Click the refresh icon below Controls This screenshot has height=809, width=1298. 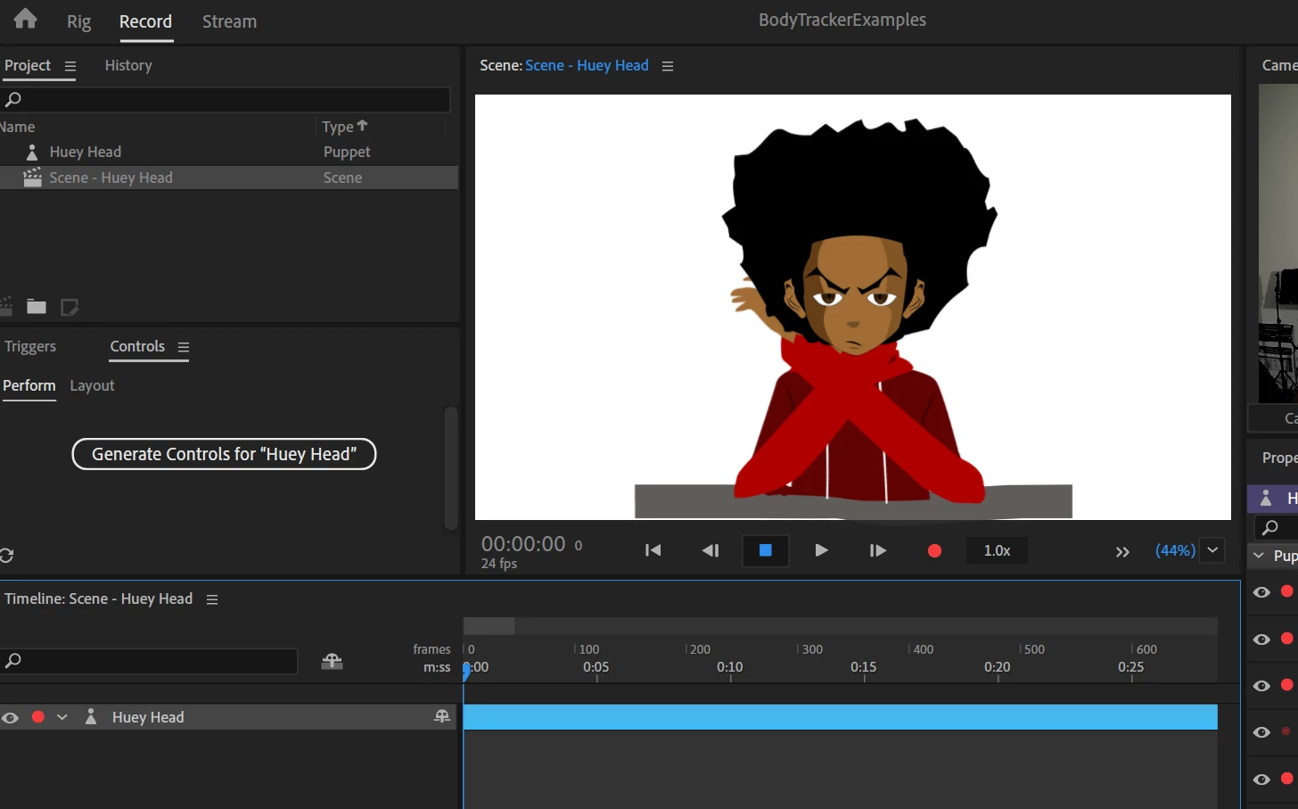click(6, 555)
